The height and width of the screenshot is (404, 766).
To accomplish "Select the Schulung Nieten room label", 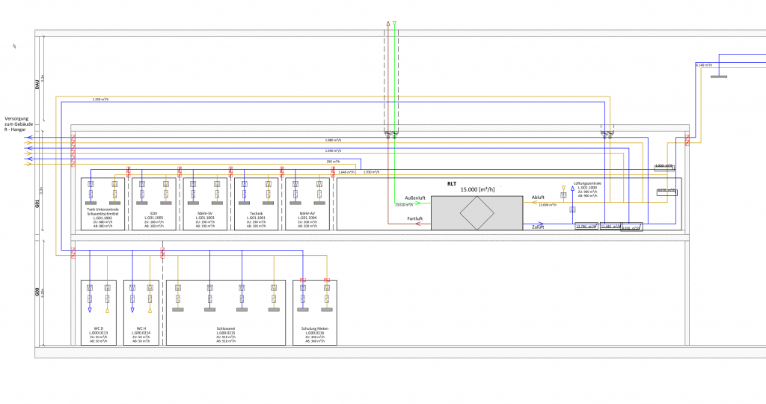I will [314, 328].
